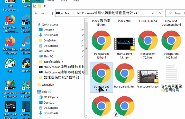This screenshot has width=185, height=119.
Task: Click the Properties quick access toolbar icon
Action: pyautogui.click(x=35, y=6)
